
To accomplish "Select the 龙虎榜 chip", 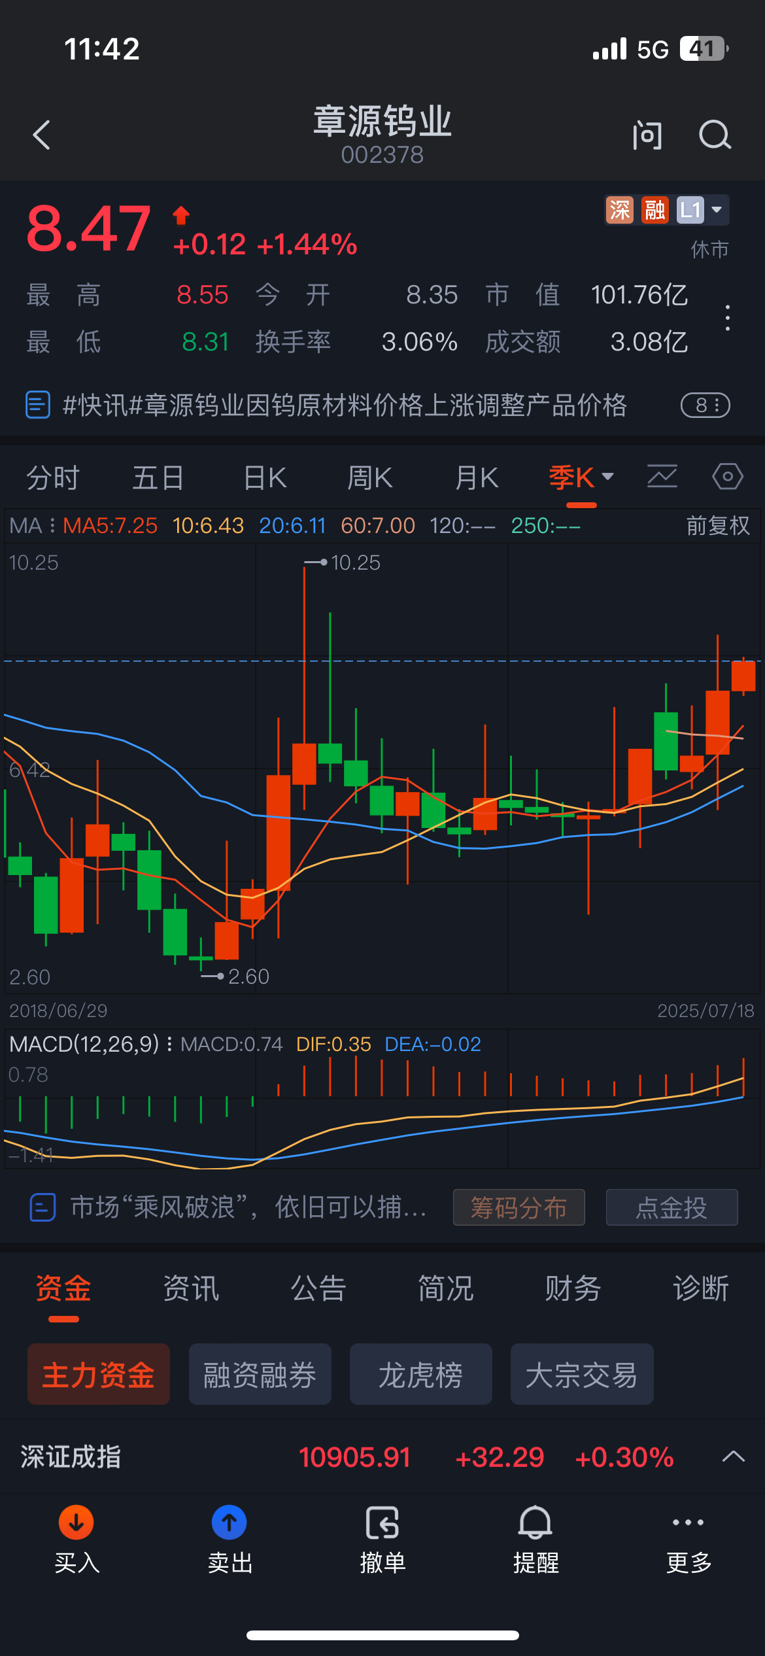I will click(421, 1374).
